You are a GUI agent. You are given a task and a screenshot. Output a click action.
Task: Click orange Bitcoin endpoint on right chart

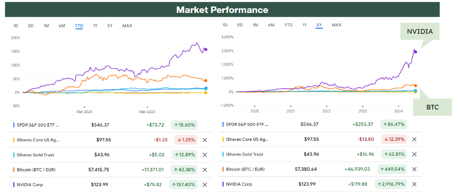tap(415, 85)
